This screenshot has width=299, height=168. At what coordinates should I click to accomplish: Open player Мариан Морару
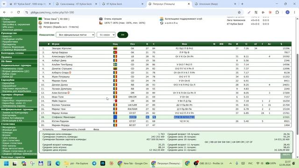tap(61, 125)
